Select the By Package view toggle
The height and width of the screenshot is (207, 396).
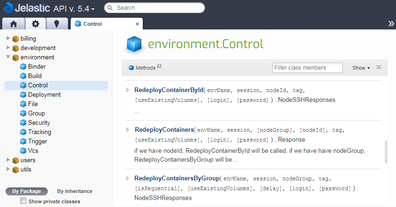tap(27, 191)
